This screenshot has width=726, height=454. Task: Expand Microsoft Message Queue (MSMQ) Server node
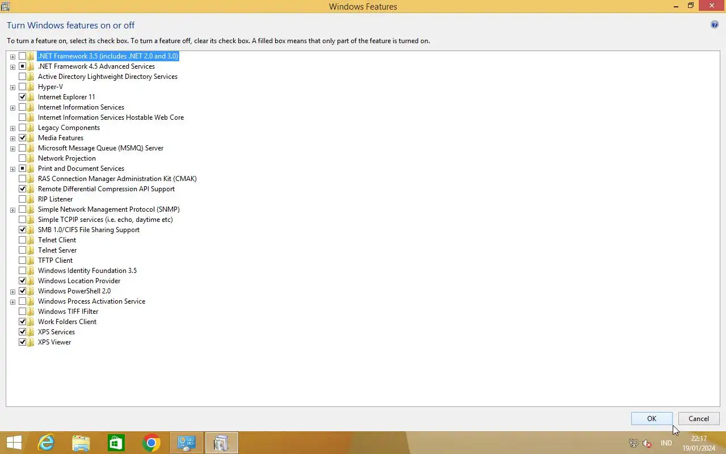pos(12,149)
